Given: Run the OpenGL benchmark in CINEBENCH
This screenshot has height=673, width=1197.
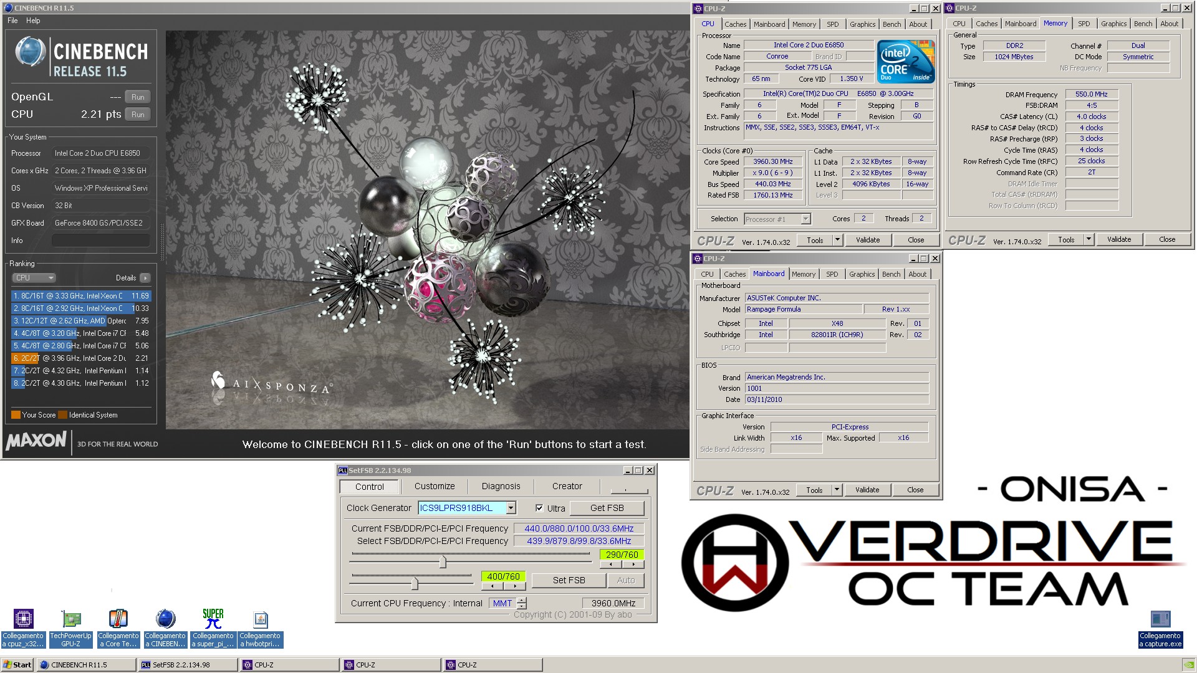Looking at the screenshot, I should pos(138,97).
